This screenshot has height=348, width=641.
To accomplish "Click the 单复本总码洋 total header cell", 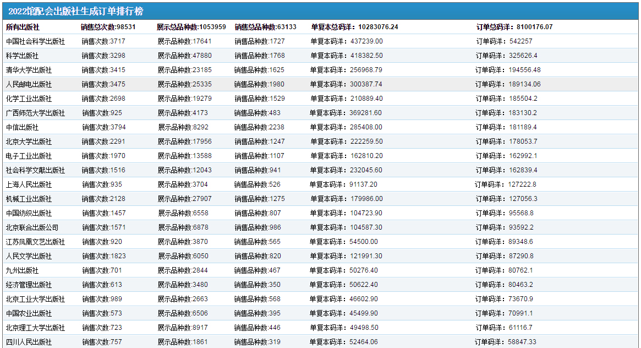I will pyautogui.click(x=354, y=27).
